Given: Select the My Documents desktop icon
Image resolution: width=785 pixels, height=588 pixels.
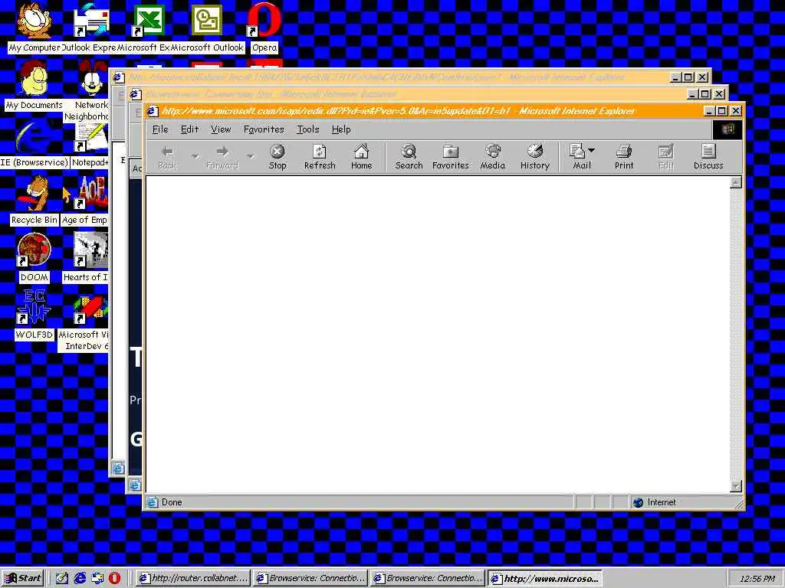Looking at the screenshot, I should click(34, 85).
